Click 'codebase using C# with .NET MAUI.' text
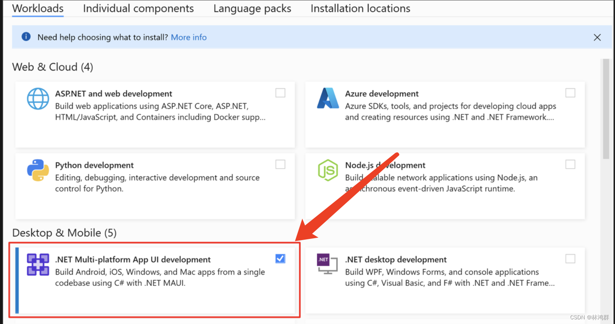The image size is (615, 324). pos(120,283)
